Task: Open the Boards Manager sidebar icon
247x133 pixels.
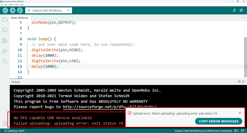Action: [x=5, y=30]
